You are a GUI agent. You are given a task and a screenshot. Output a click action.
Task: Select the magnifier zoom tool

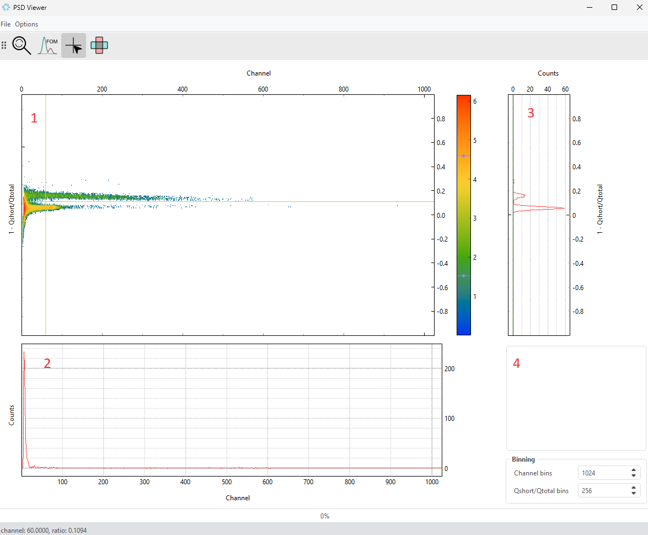tap(22, 45)
